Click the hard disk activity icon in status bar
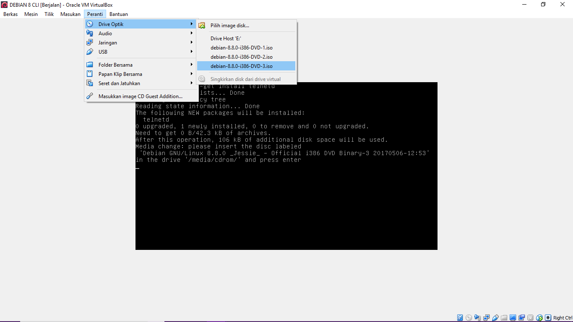Viewport: 573px width, 322px height. (x=460, y=317)
